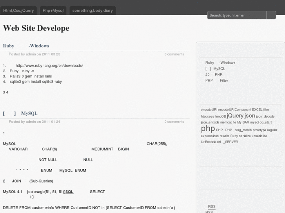Open the Php+Mysql tab

[x=53, y=11]
